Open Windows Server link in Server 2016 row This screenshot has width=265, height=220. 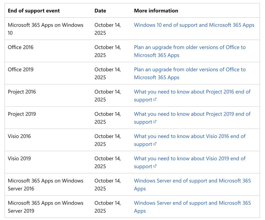pos(192,184)
